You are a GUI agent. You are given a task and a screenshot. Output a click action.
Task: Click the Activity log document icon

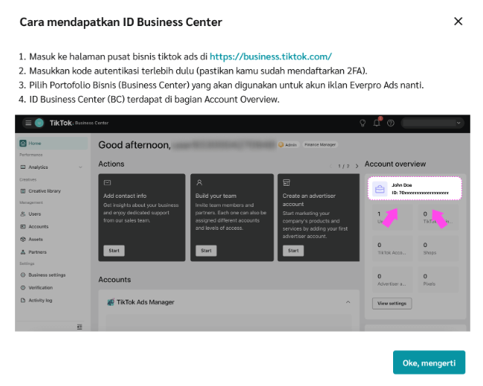(x=23, y=300)
